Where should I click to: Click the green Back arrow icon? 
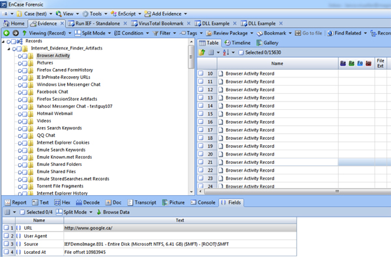click(x=7, y=33)
